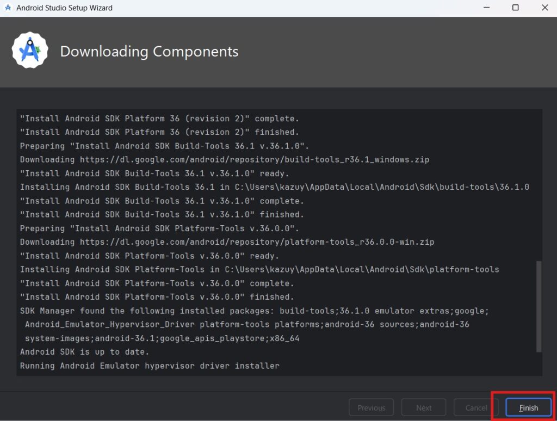This screenshot has height=421, width=557.
Task: Click the disabled Cancel button
Action: 476,407
